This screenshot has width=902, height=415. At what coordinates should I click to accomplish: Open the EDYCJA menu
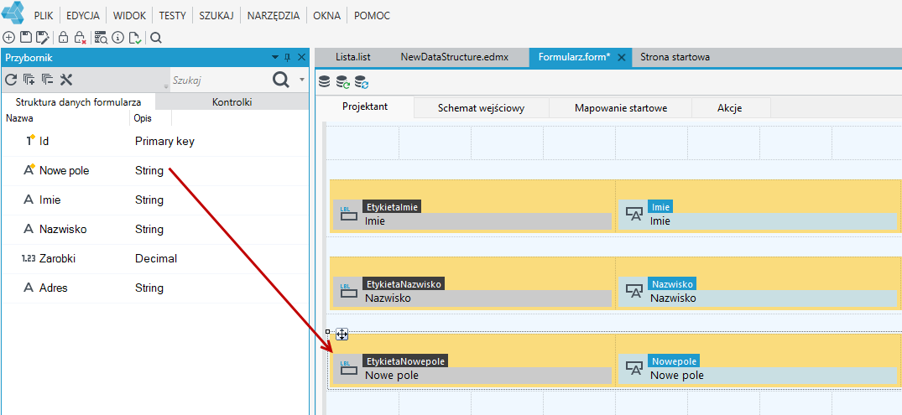(x=83, y=16)
